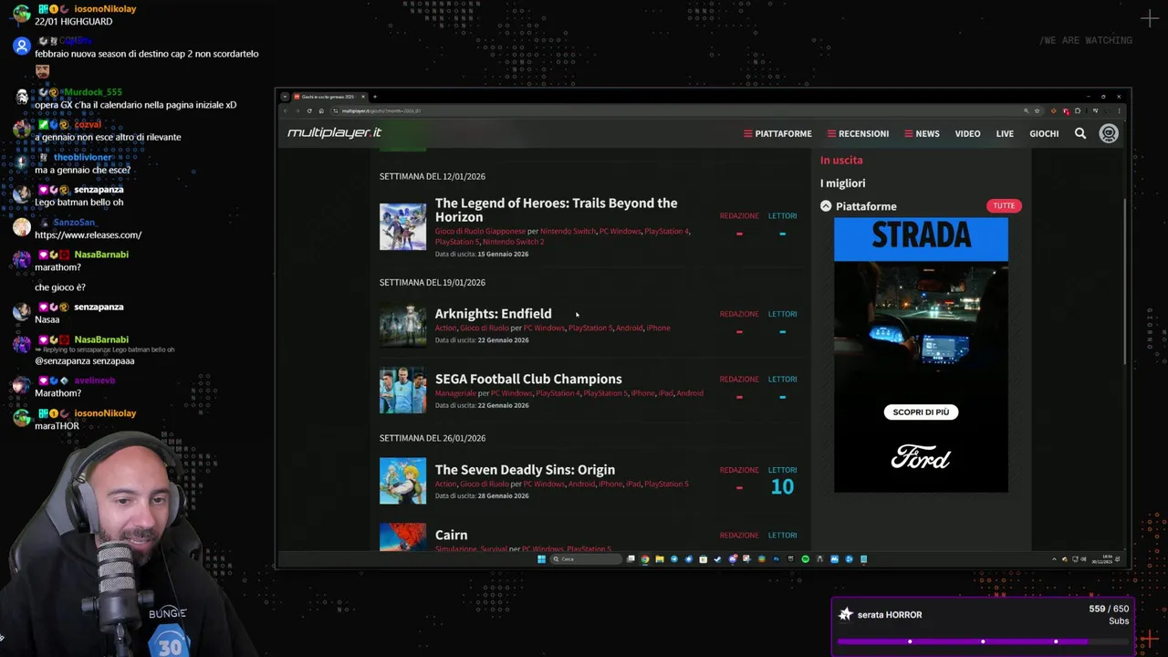The height and width of the screenshot is (657, 1168).
Task: Click the Gioco di Ruolo Giapponese genre link
Action: [480, 232]
